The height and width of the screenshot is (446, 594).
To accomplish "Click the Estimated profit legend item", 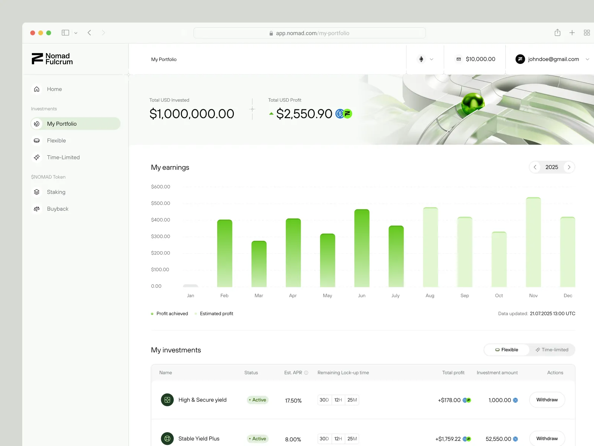I will point(214,314).
